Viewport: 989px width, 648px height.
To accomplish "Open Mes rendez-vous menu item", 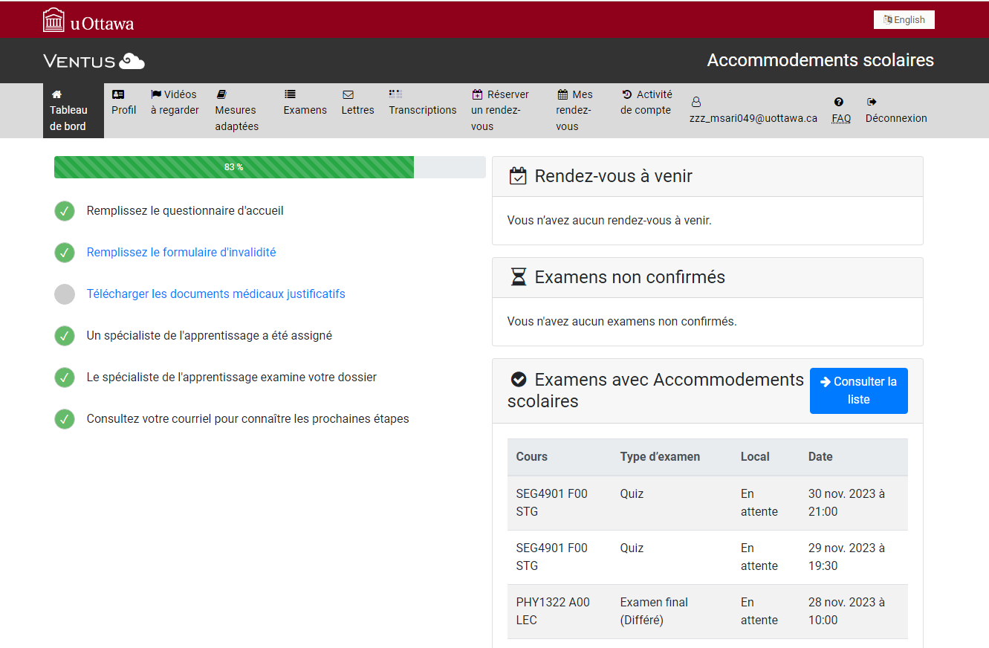I will tap(581, 111).
